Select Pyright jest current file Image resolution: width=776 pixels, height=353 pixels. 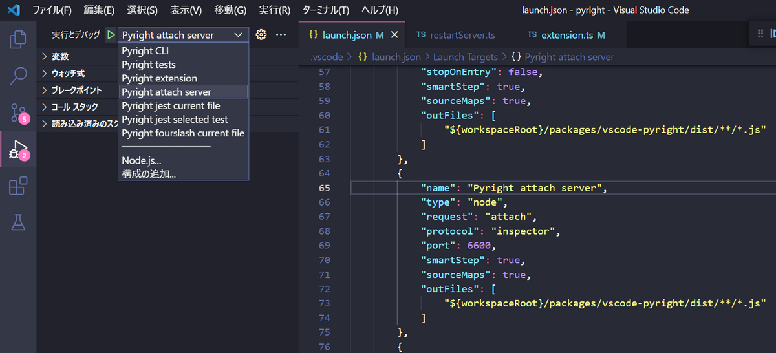tap(183, 105)
